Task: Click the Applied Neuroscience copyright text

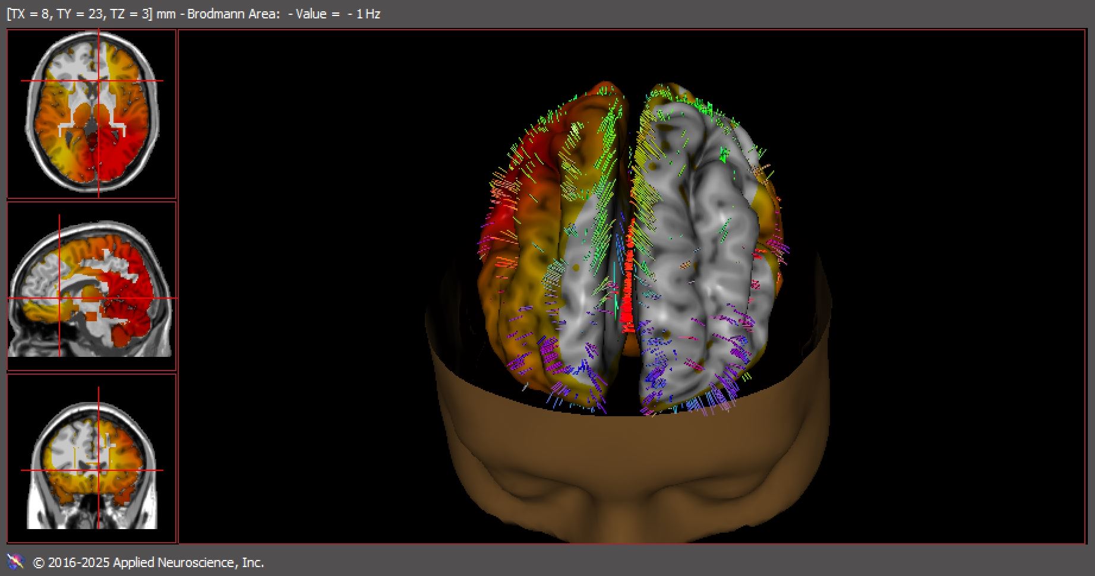Action: [x=149, y=562]
